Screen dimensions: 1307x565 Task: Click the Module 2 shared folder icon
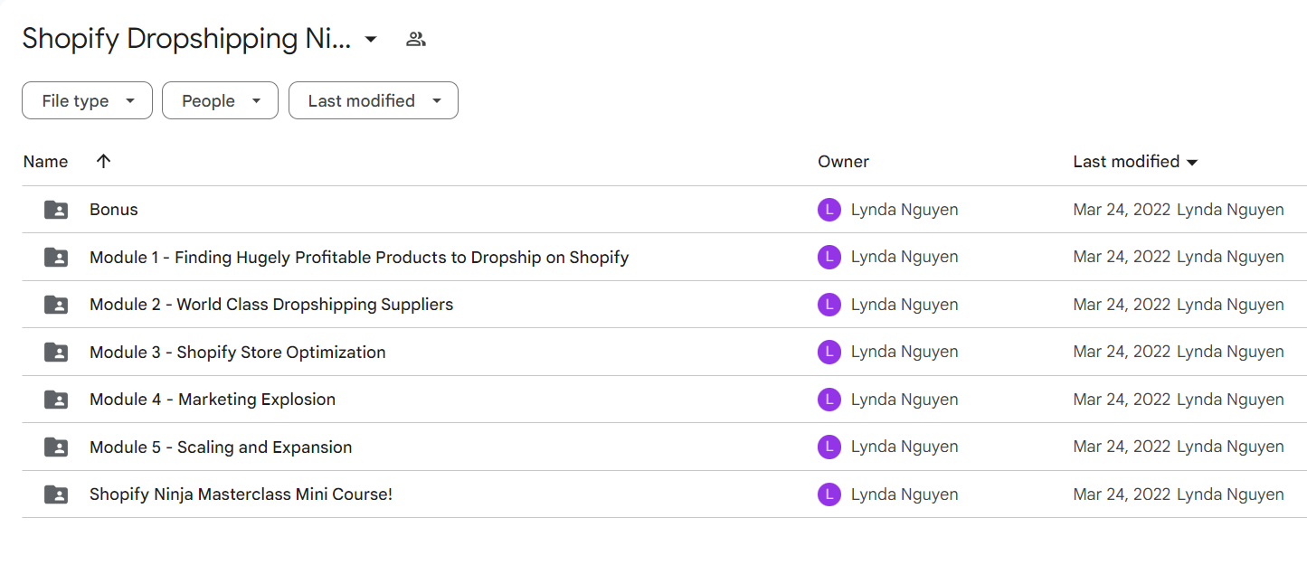56,305
